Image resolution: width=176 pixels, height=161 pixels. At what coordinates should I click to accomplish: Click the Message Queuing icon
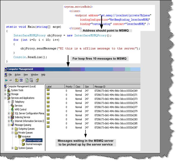[x=12, y=125]
